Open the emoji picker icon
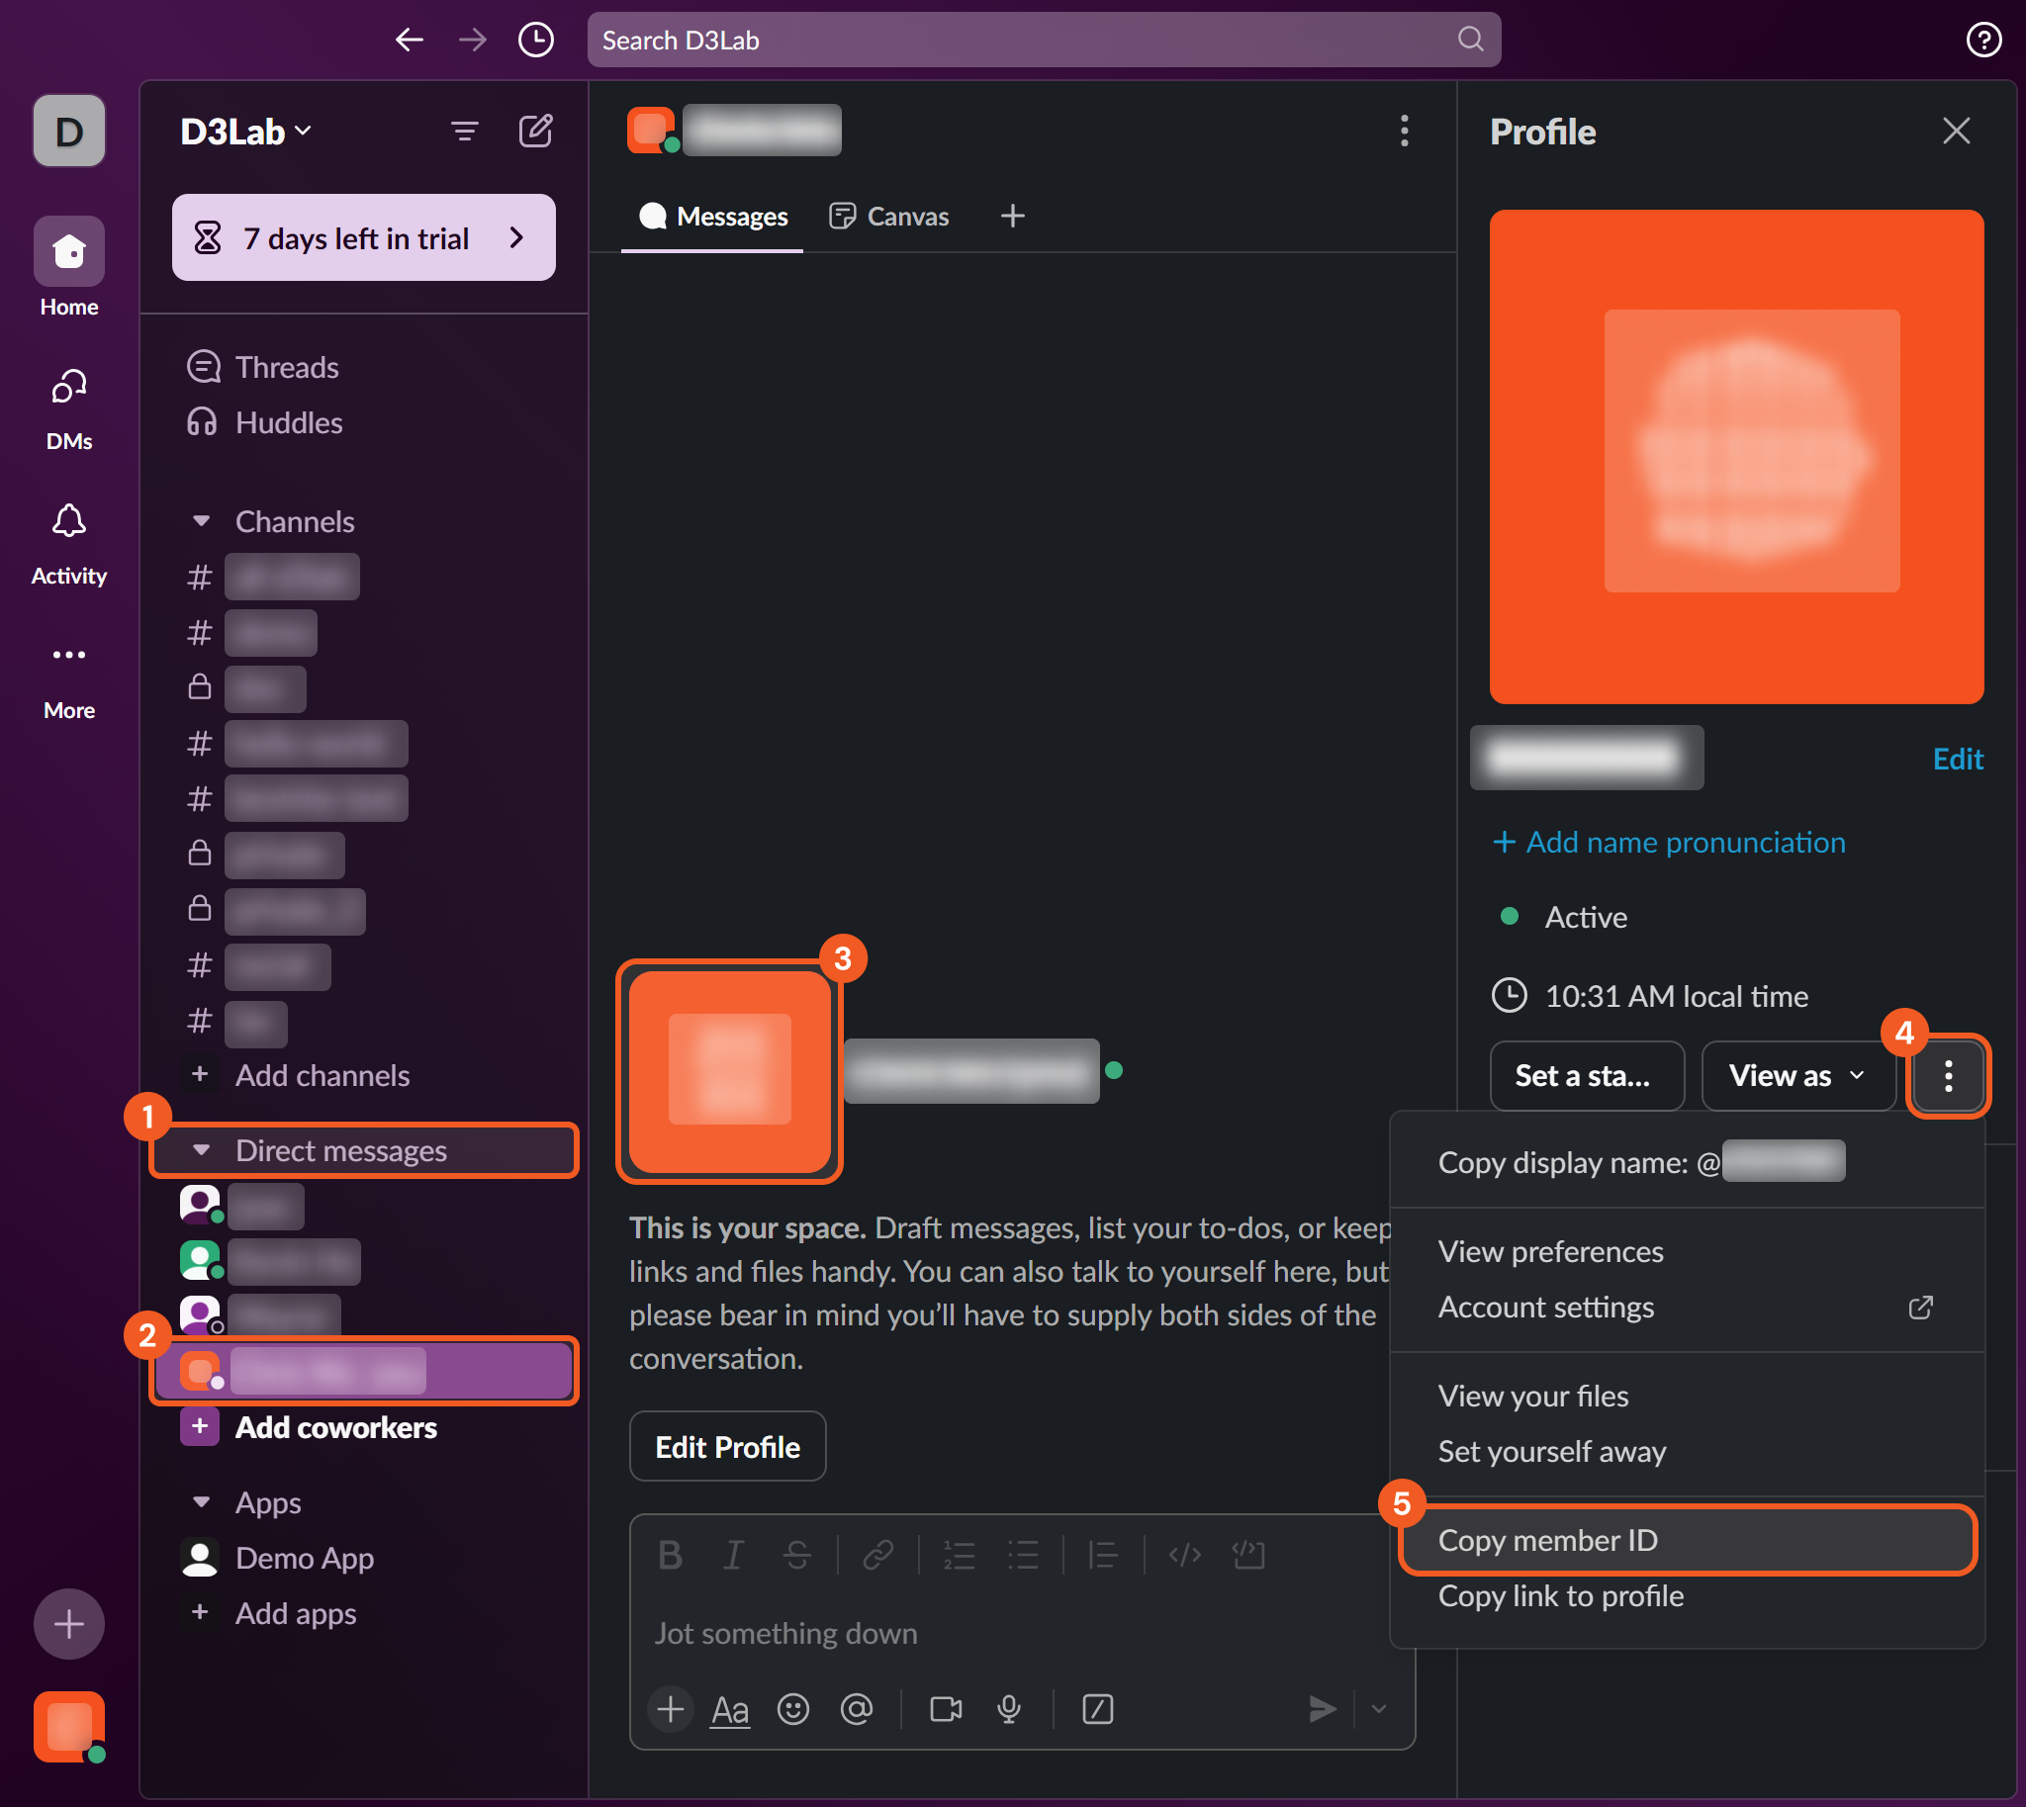The width and height of the screenshot is (2026, 1807). [x=792, y=1709]
